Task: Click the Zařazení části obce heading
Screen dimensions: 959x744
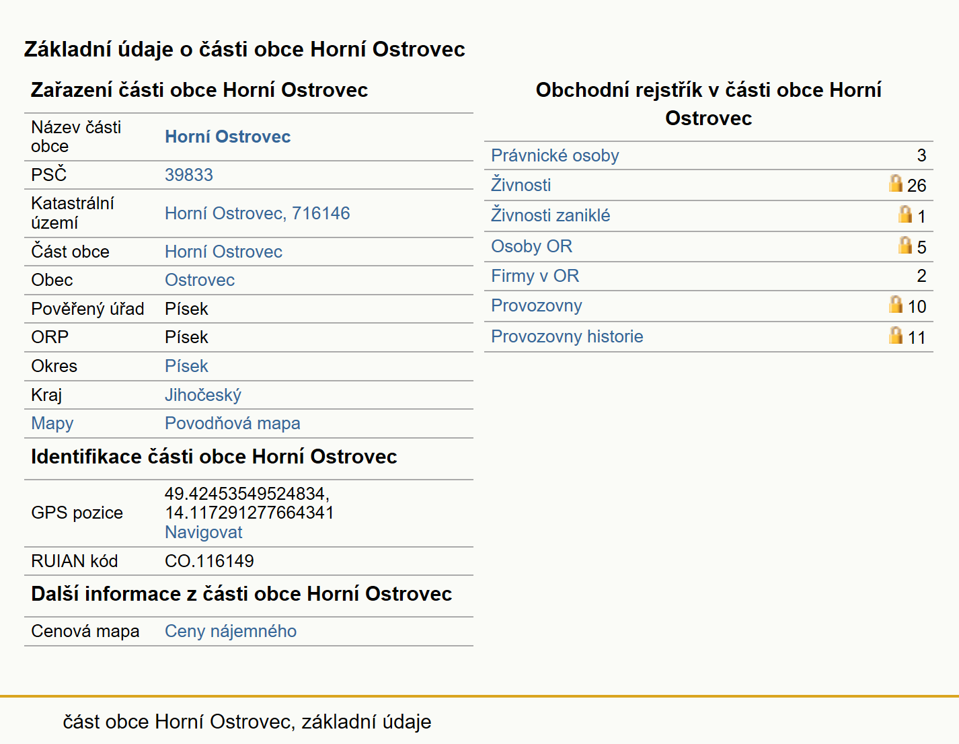Action: click(200, 90)
